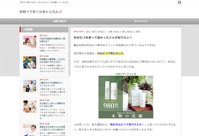The image size is (199, 136).
Task: Open thumbnail of 黄昏泣きする赤ちゃん article
Action: tap(30, 130)
